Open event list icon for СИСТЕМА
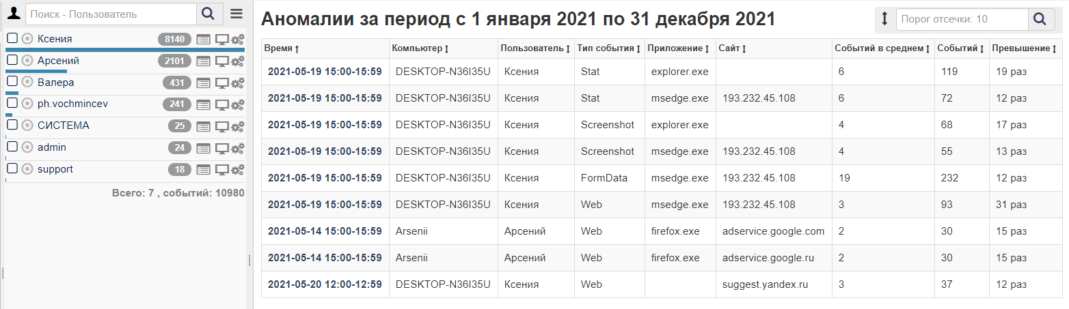The image size is (1069, 309). click(203, 126)
